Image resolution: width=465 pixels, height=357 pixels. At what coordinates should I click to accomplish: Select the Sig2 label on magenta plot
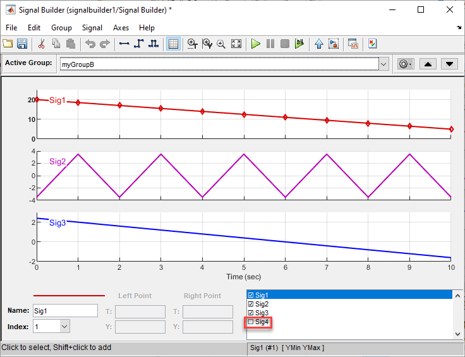(x=57, y=161)
